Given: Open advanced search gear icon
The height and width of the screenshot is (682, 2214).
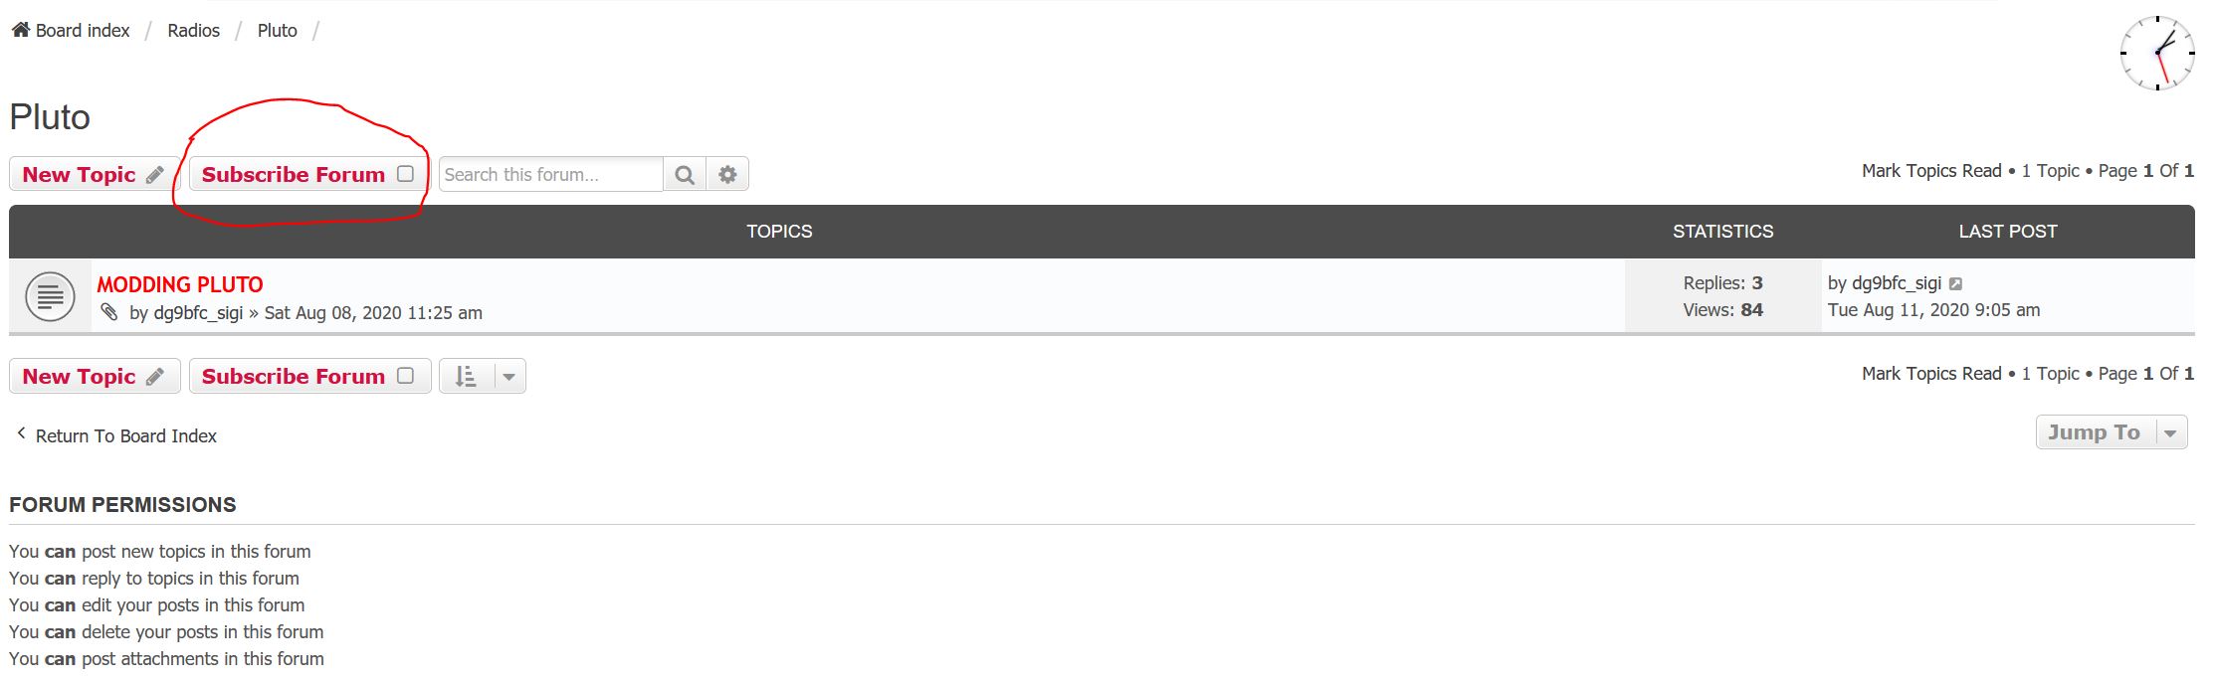Looking at the screenshot, I should pos(727,175).
